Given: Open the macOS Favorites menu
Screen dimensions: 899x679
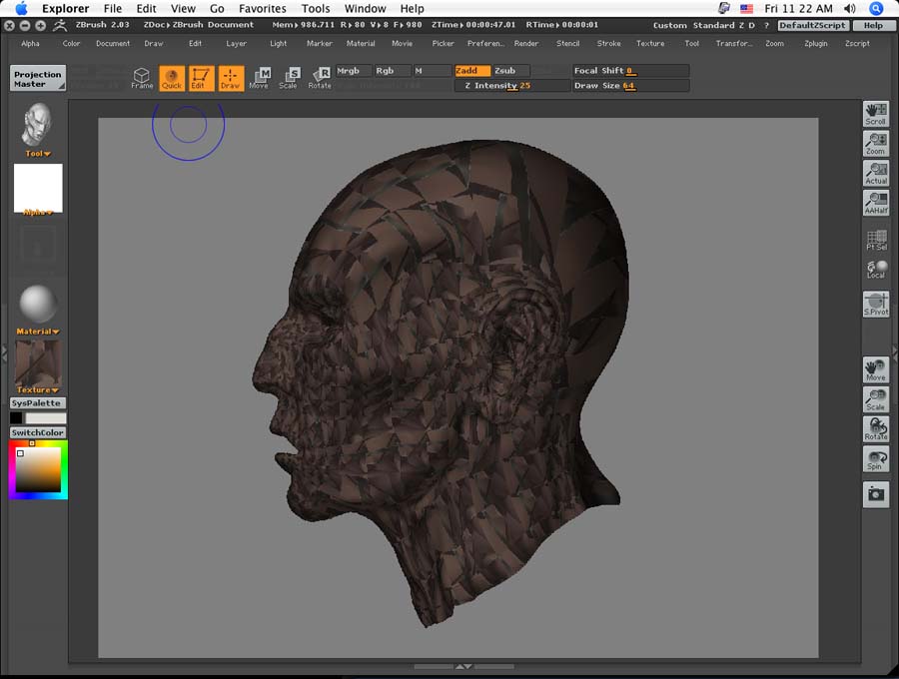Looking at the screenshot, I should pyautogui.click(x=262, y=9).
